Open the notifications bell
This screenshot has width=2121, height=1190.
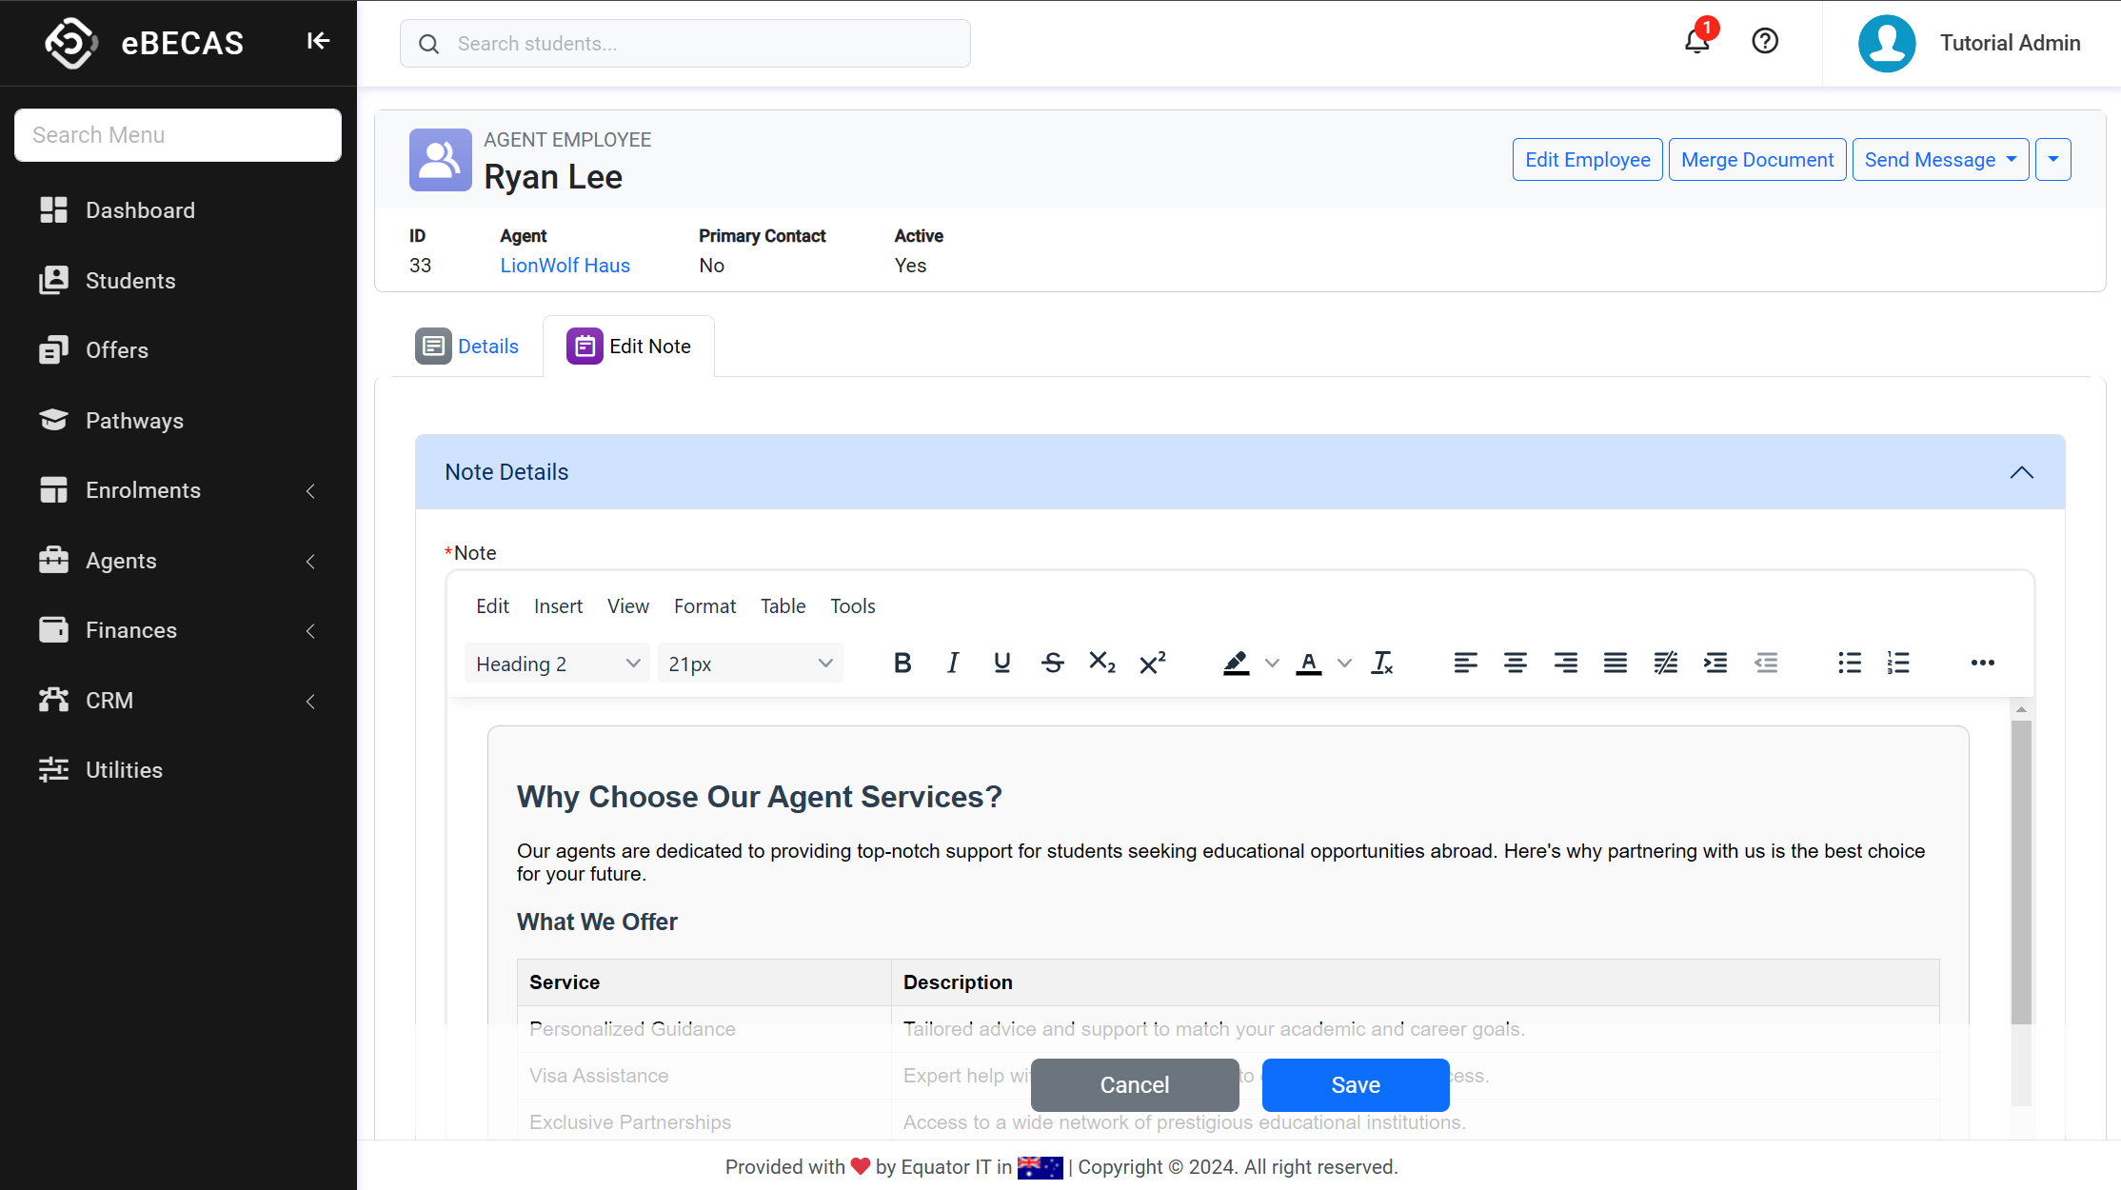[x=1696, y=42]
